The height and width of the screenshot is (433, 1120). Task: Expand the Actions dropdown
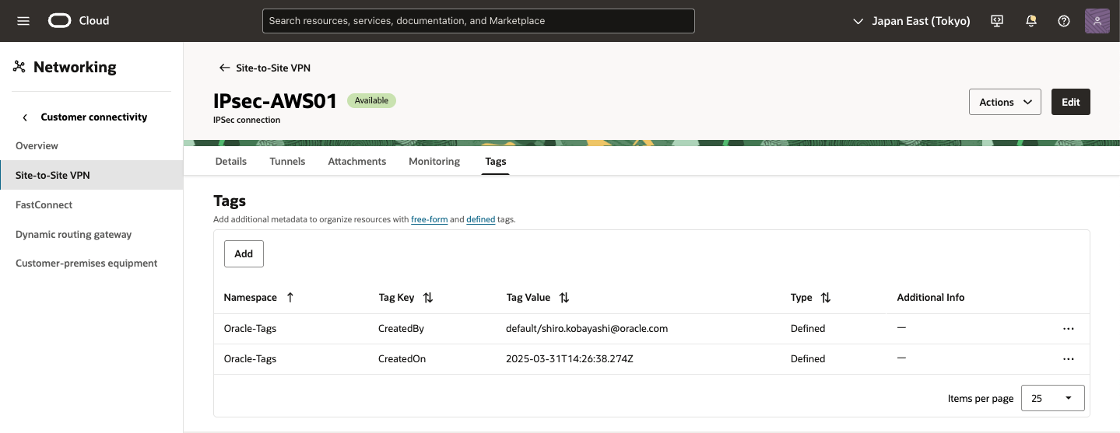pyautogui.click(x=1005, y=102)
